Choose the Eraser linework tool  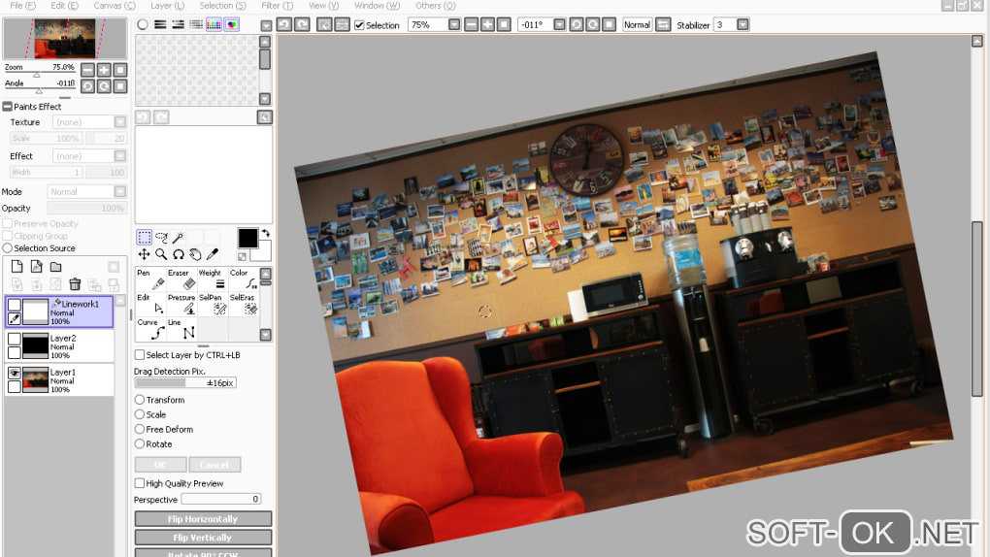[181, 279]
